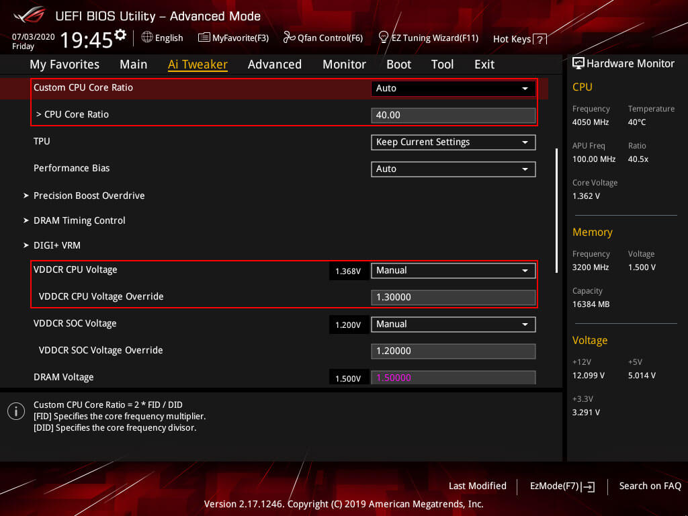Select the Ai Tweaker tab
Viewport: 688px width, 516px height.
click(x=198, y=64)
